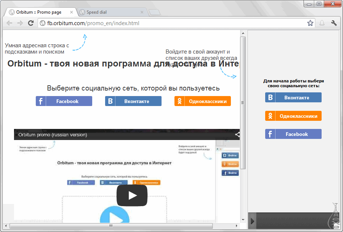
Task: Reload the current page
Action: [31, 23]
